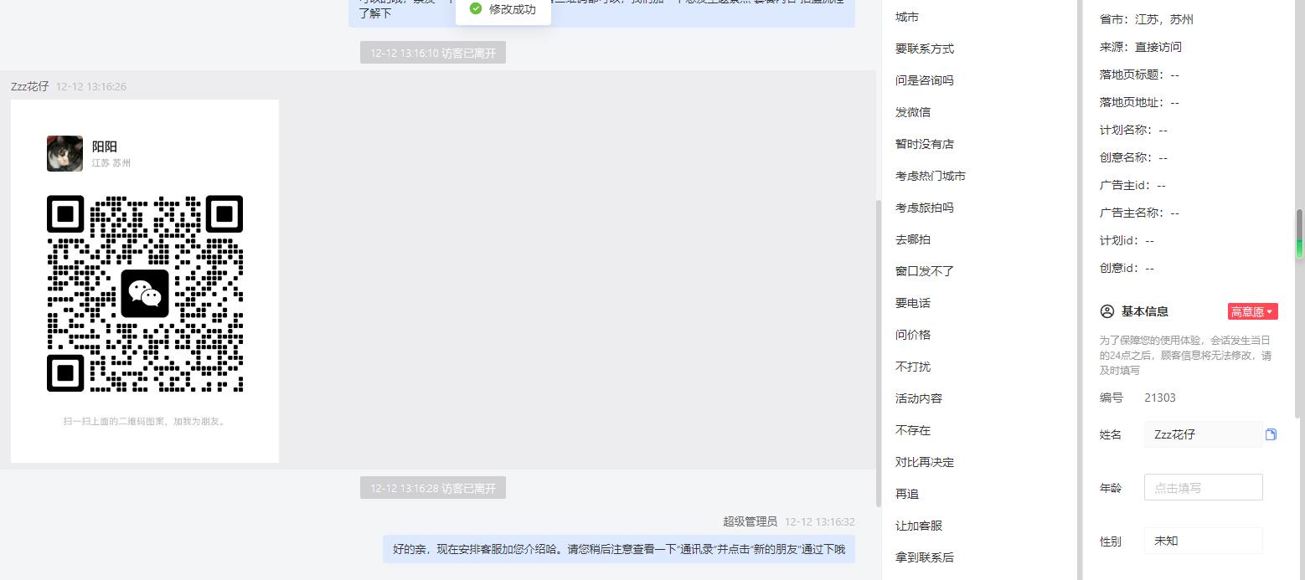Click the 计划名称 row
1305x580 pixels.
pos(1133,130)
